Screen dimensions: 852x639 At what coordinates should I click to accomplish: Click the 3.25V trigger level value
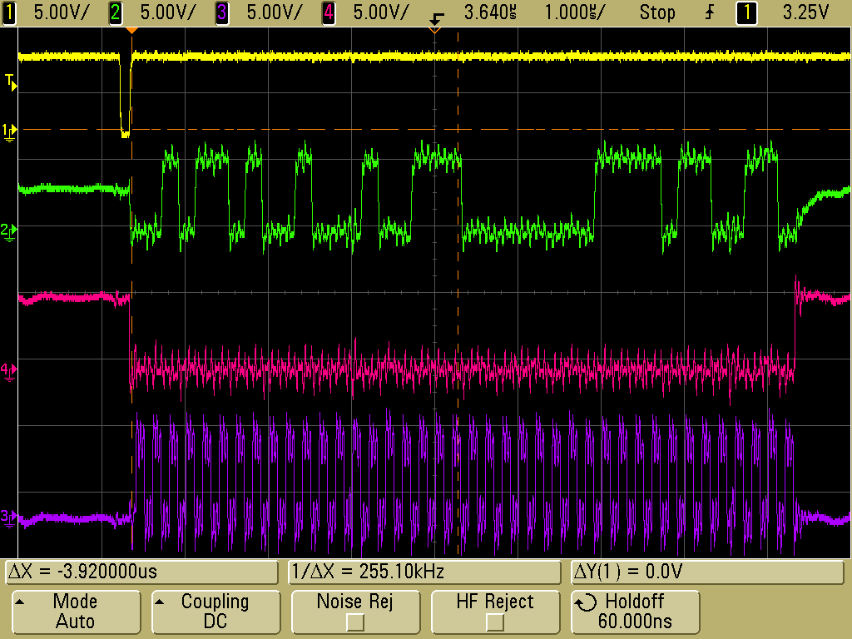(x=805, y=12)
